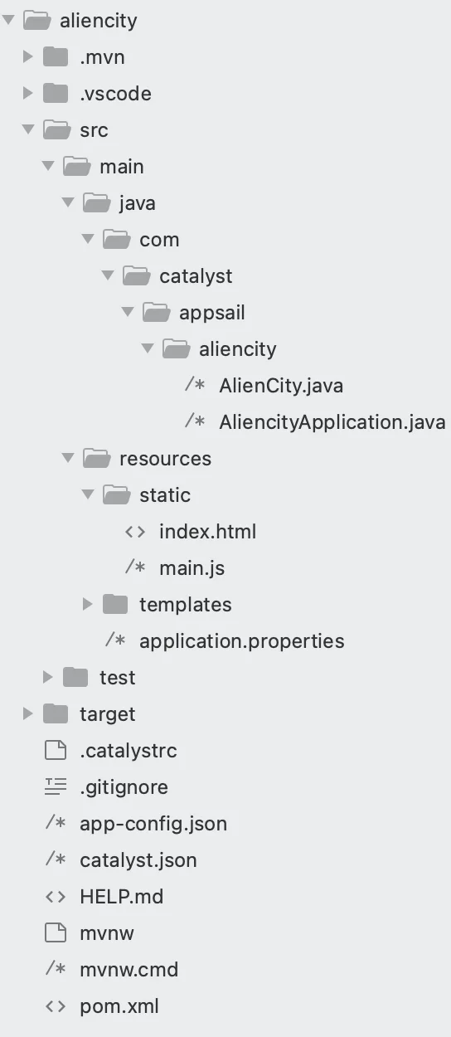451x1037 pixels.
Task: Open HELP.md file
Action: point(122,897)
